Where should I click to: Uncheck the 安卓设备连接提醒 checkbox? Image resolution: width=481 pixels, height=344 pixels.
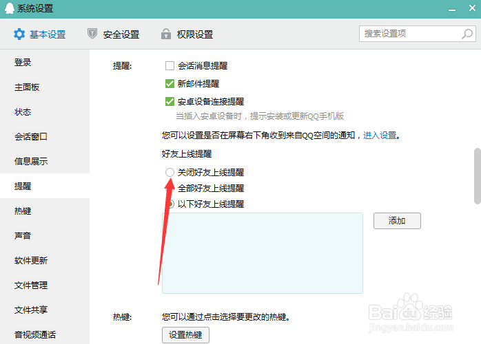click(x=170, y=101)
